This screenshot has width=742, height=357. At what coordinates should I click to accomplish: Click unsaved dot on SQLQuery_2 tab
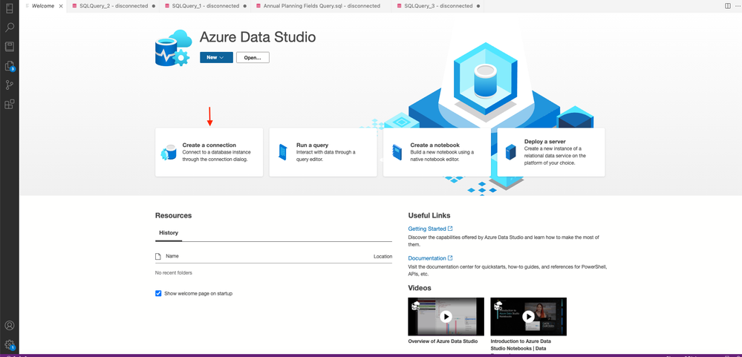coord(154,6)
